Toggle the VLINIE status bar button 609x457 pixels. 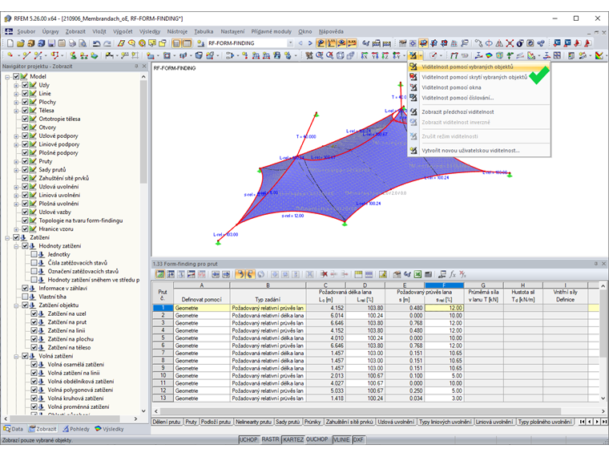point(341,439)
